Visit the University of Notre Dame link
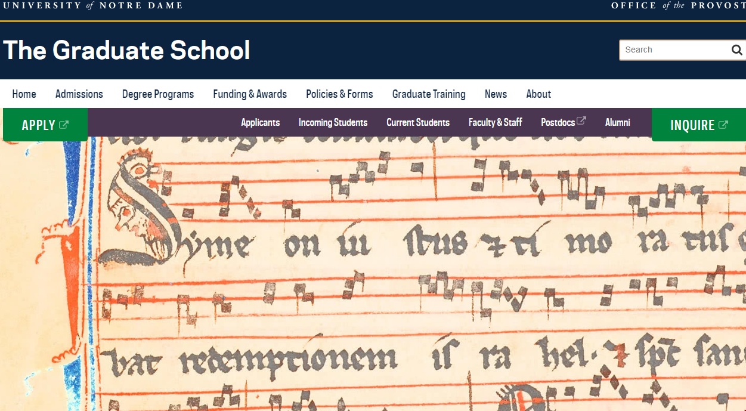Image resolution: width=746 pixels, height=411 pixels. point(93,5)
